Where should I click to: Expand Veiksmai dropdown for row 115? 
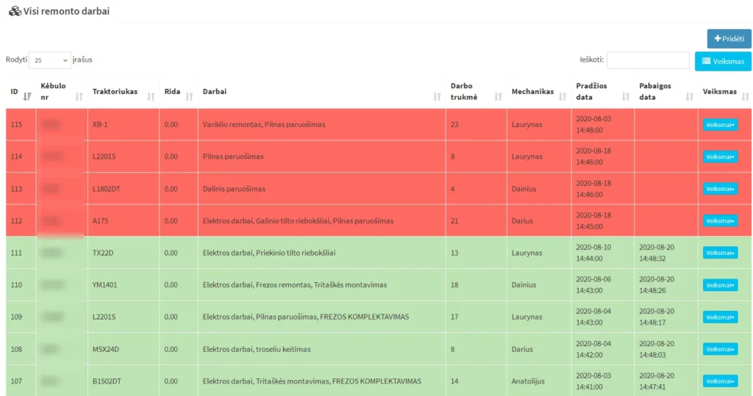(x=720, y=125)
